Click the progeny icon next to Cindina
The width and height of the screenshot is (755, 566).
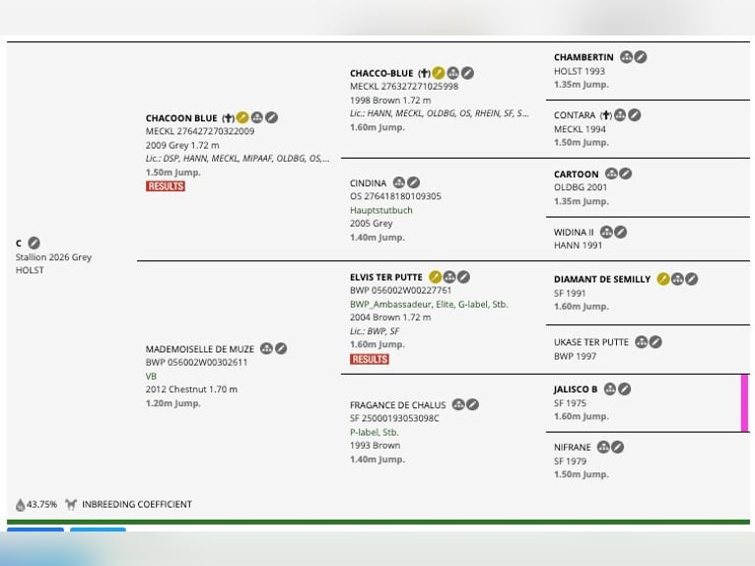(398, 182)
